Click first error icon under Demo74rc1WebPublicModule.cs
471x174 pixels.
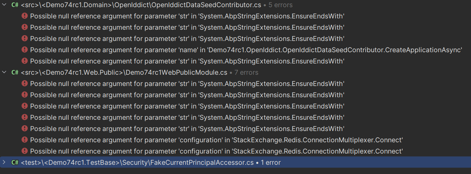click(x=24, y=84)
